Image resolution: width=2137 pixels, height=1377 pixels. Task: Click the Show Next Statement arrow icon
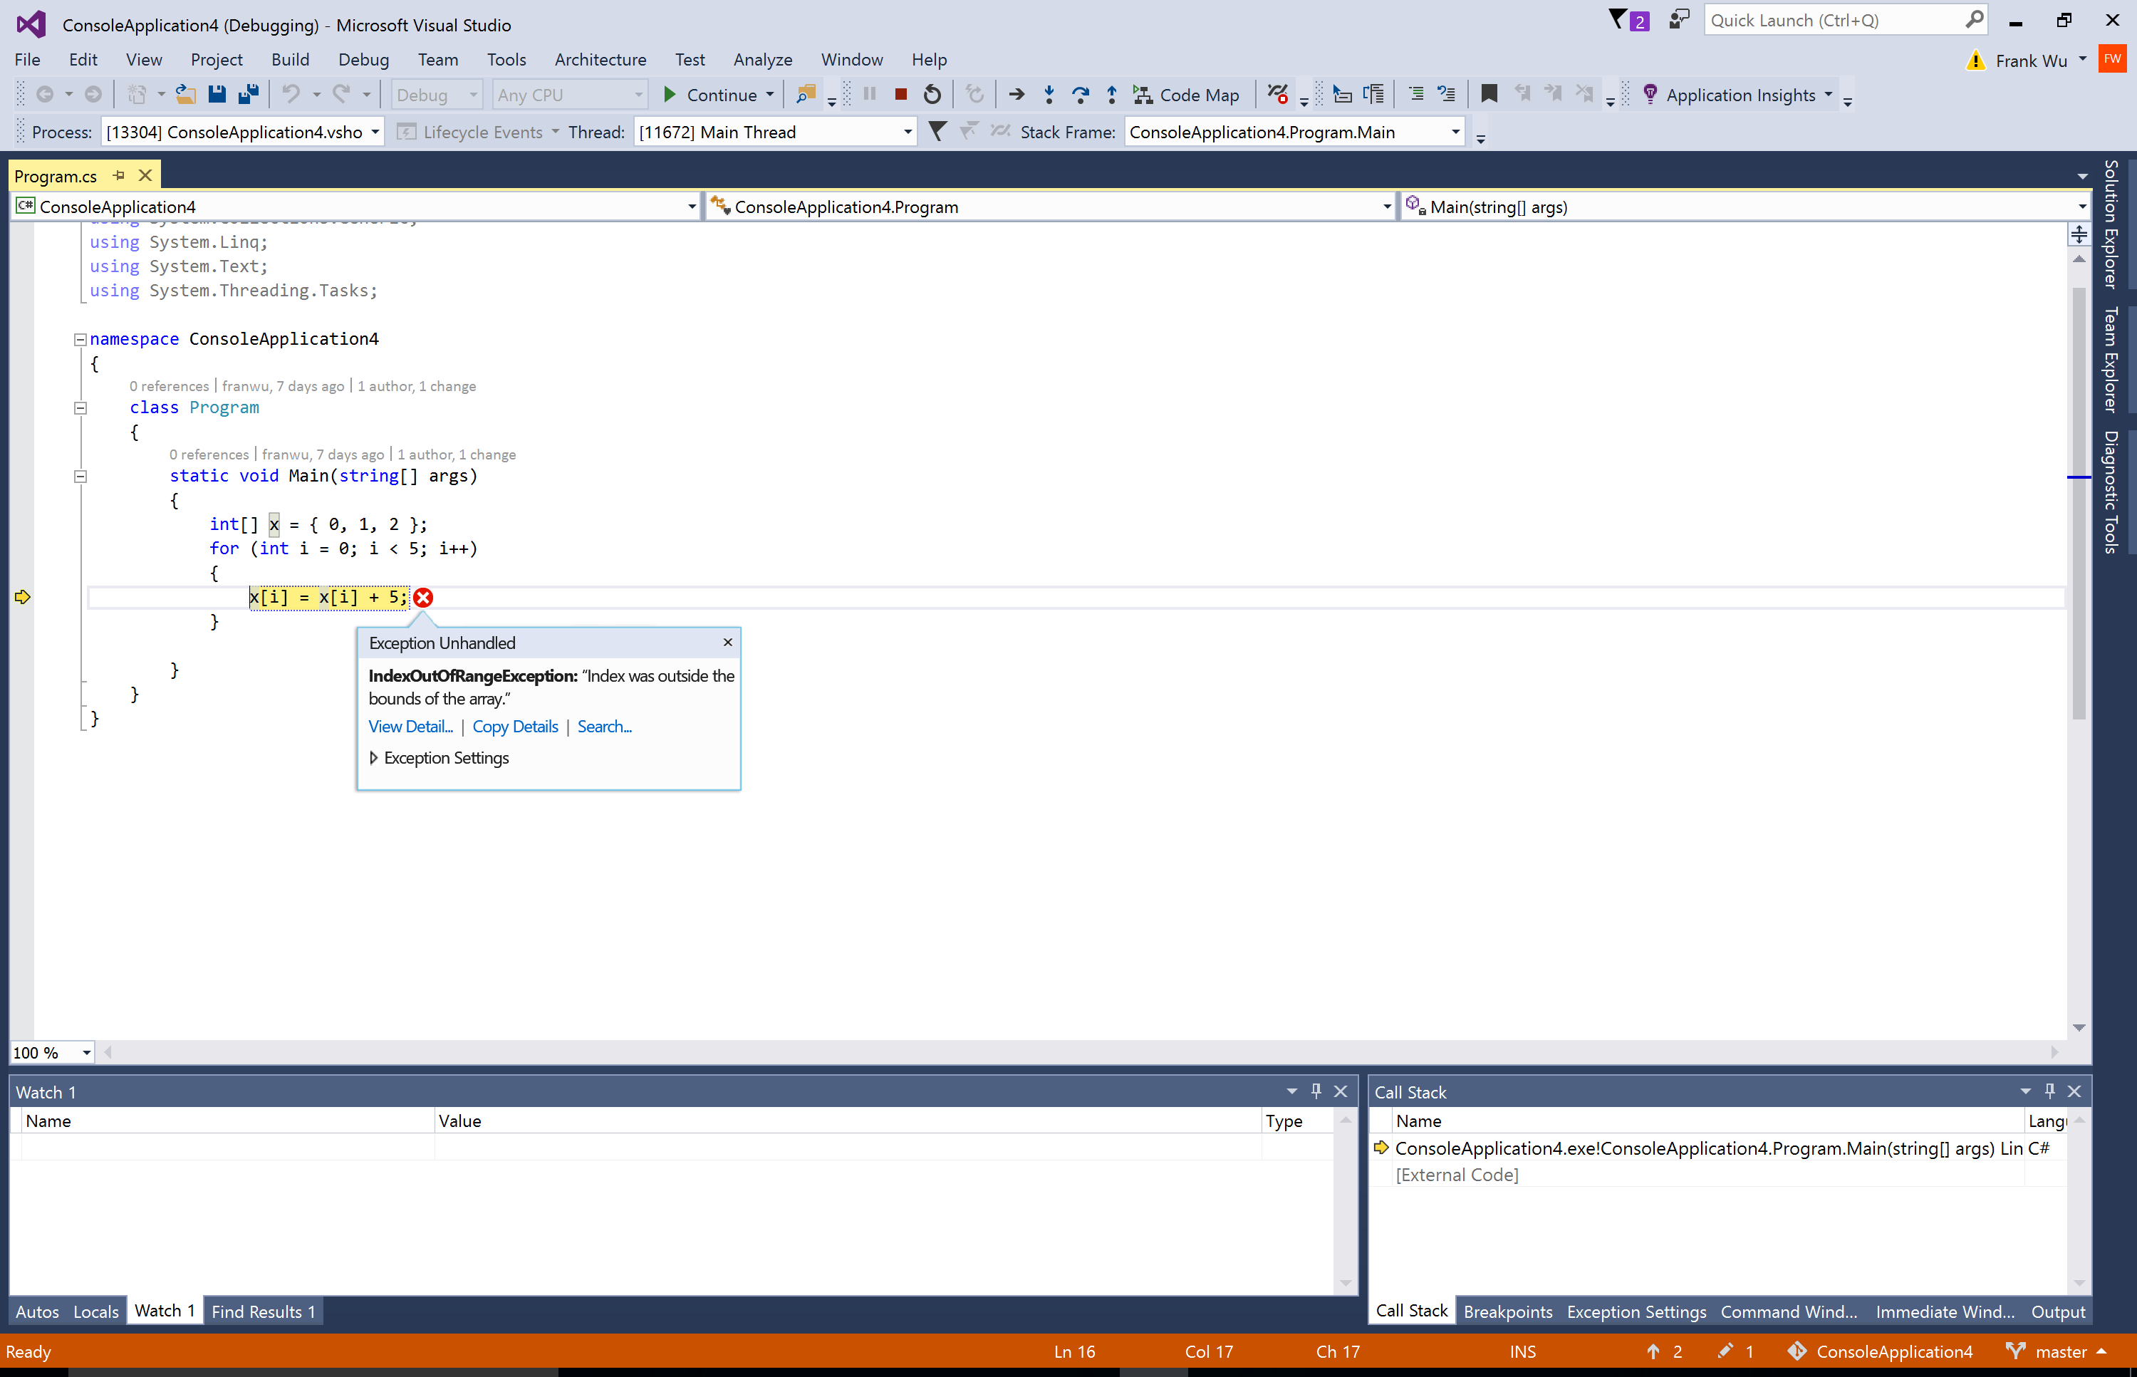click(x=1016, y=95)
